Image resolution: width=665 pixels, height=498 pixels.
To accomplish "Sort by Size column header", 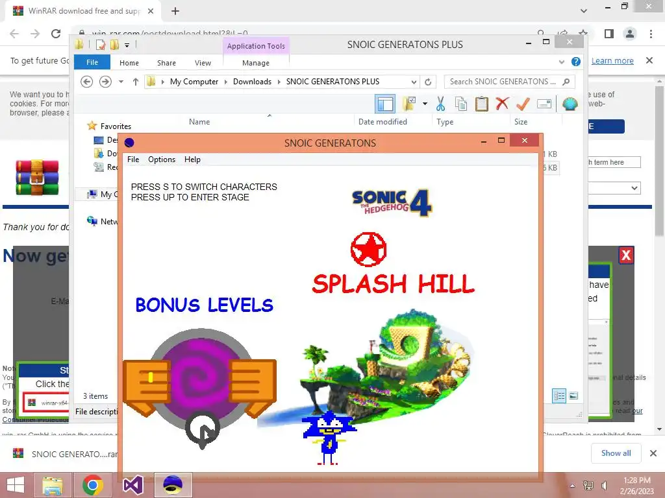I will pyautogui.click(x=521, y=122).
